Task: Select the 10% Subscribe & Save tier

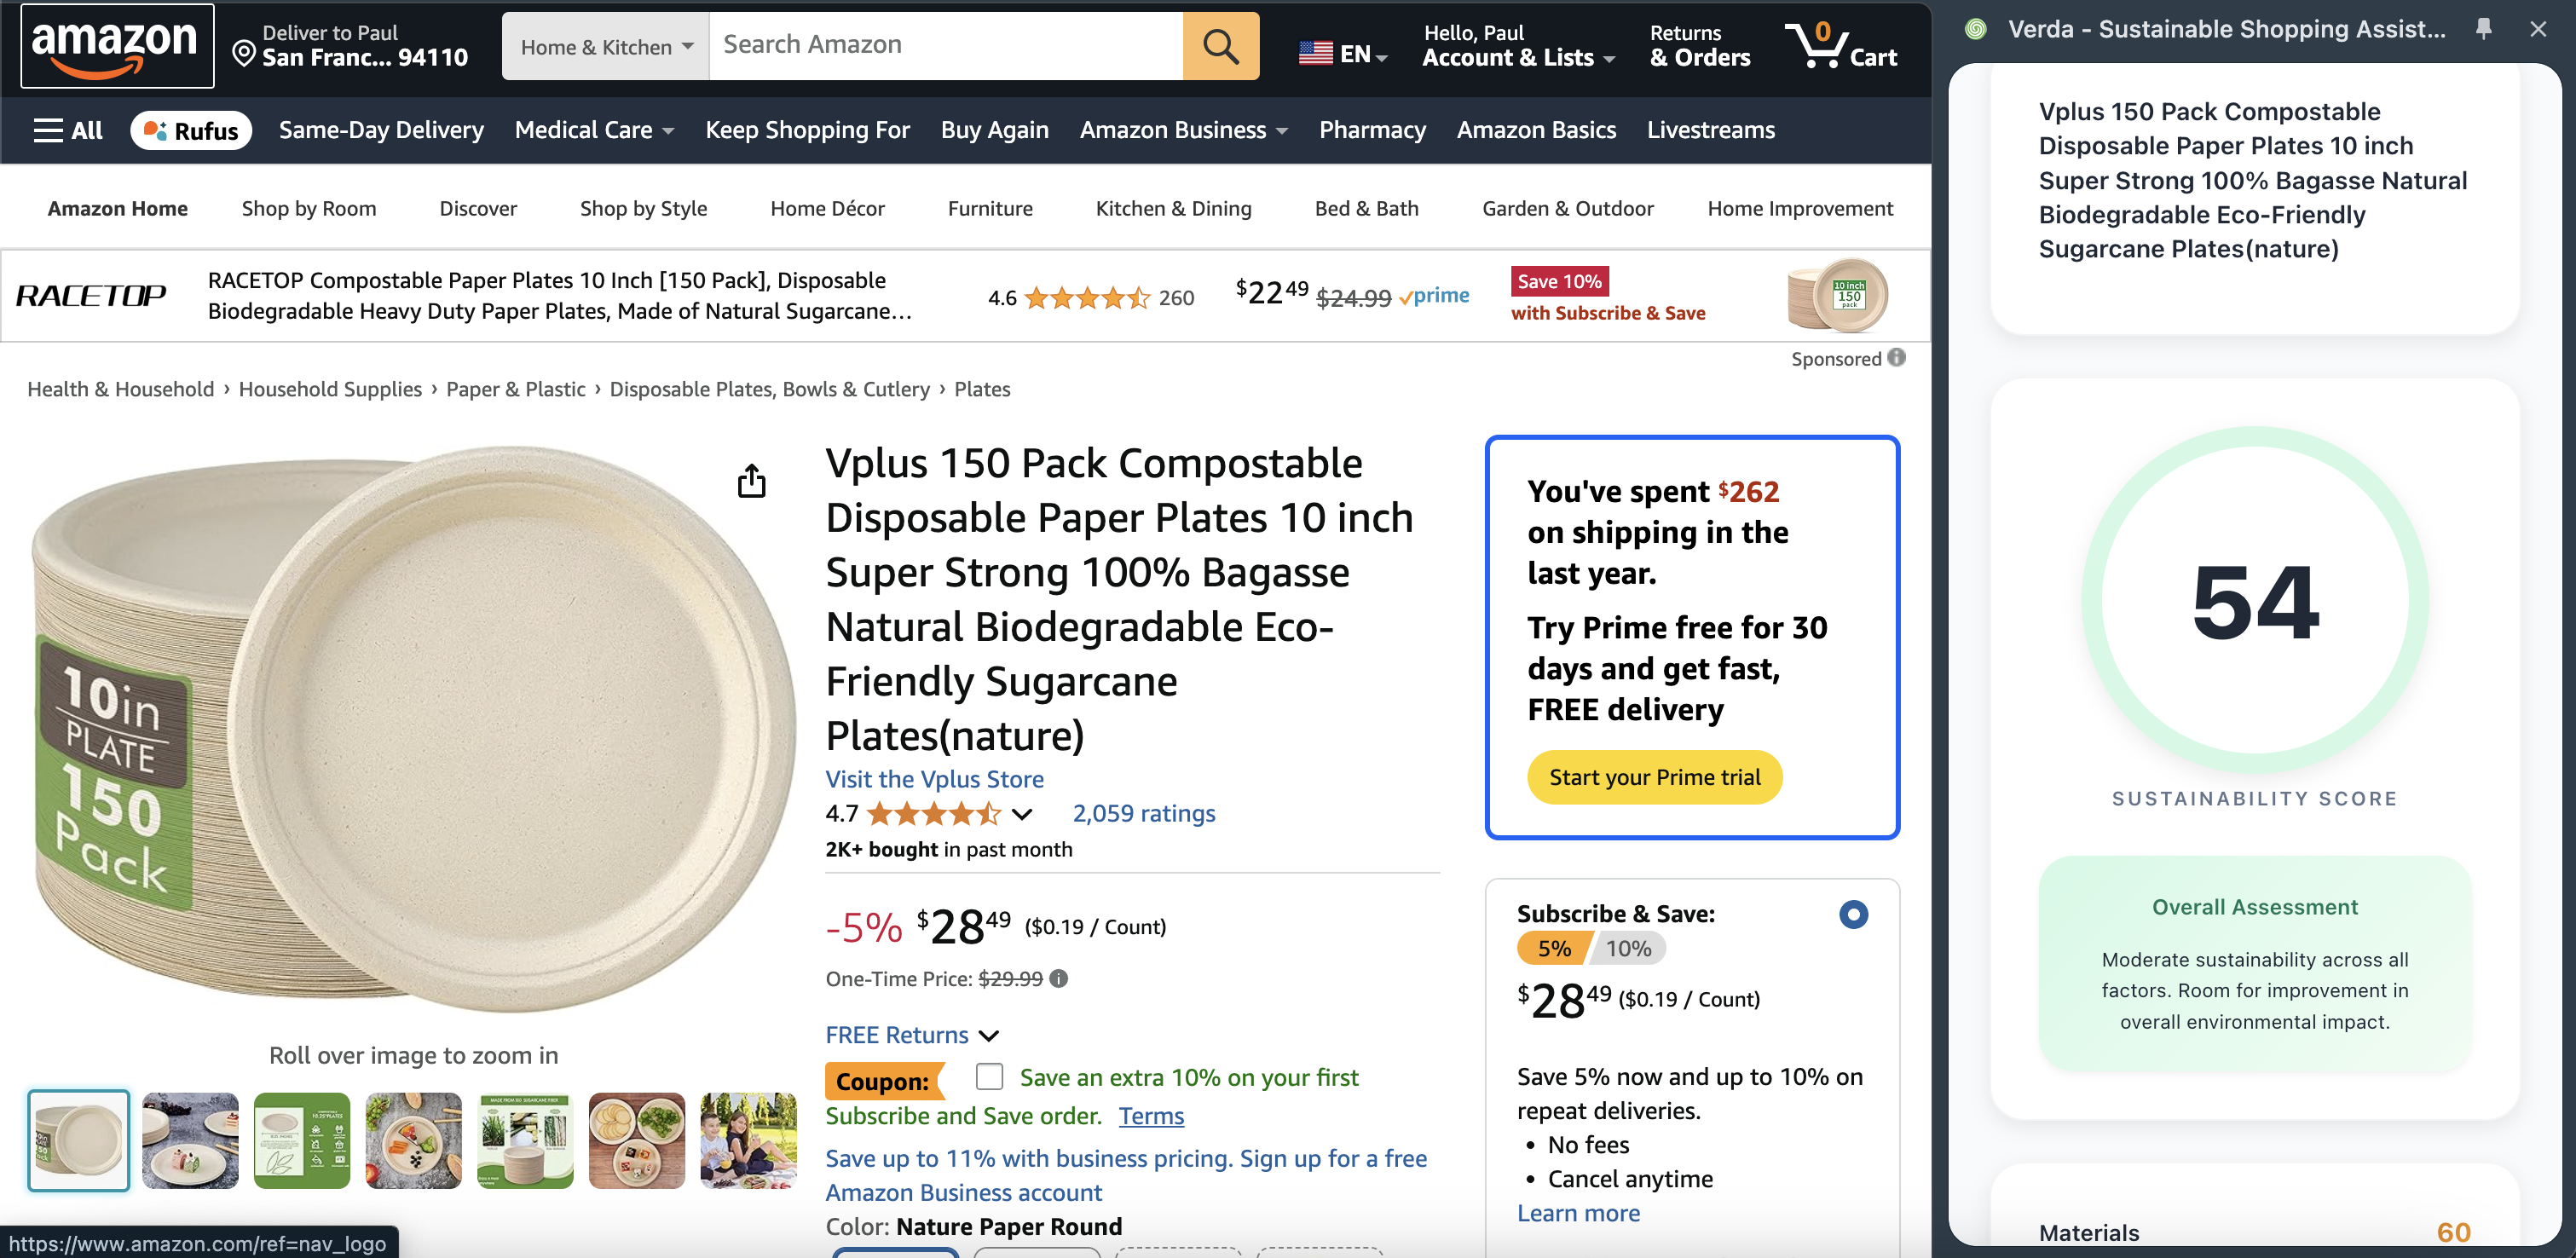Action: click(1628, 948)
